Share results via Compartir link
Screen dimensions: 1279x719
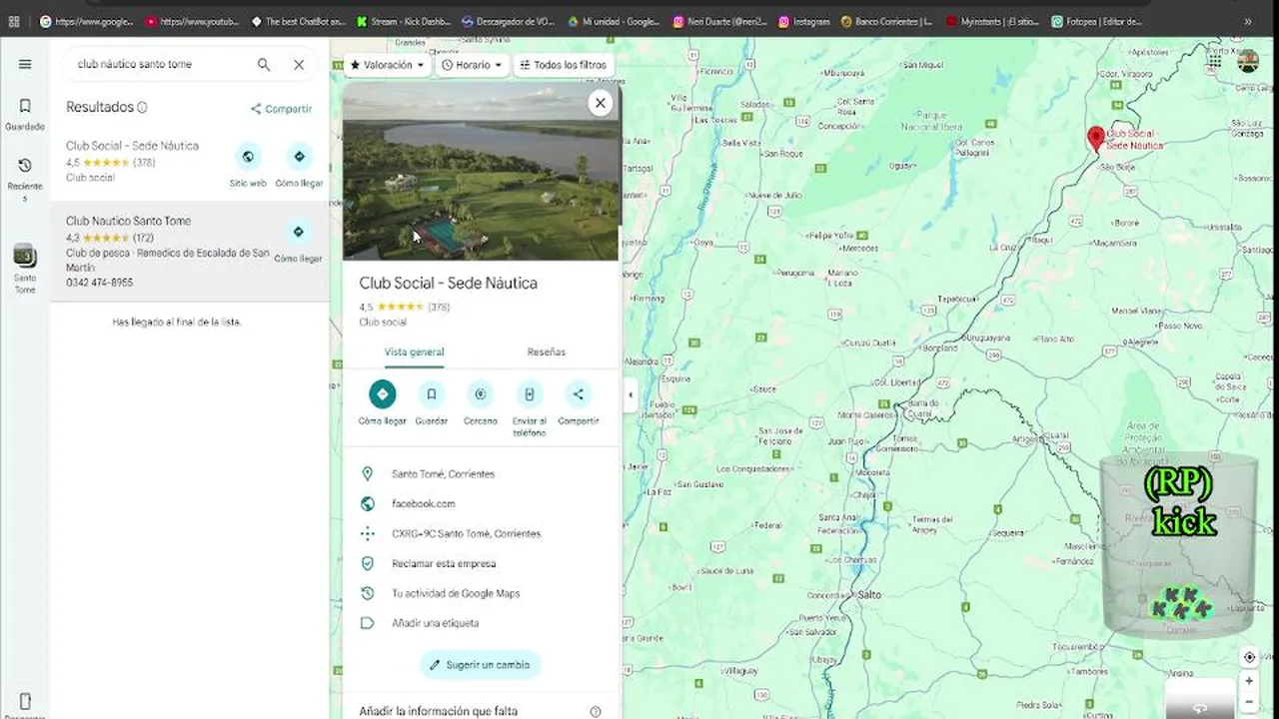(x=281, y=109)
